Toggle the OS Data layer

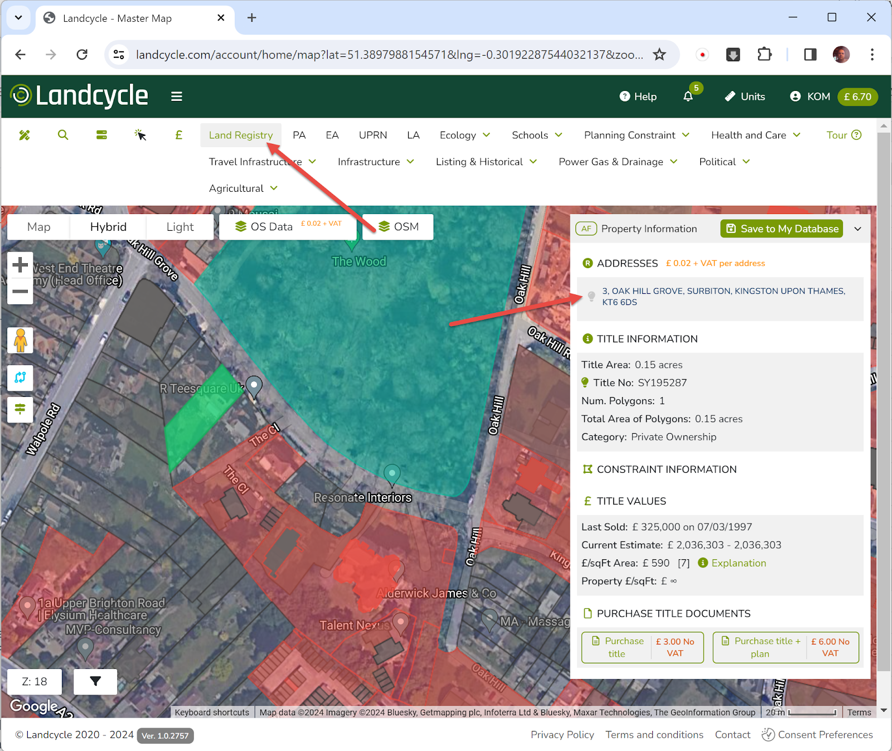pyautogui.click(x=288, y=227)
